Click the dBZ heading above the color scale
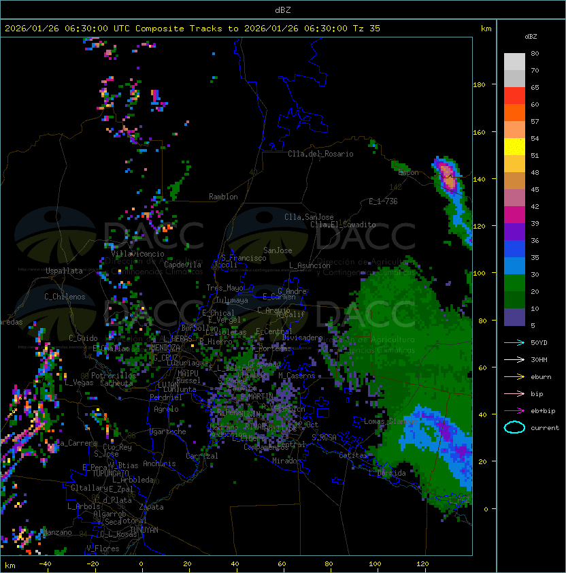Image resolution: width=566 pixels, height=573 pixels. point(531,37)
